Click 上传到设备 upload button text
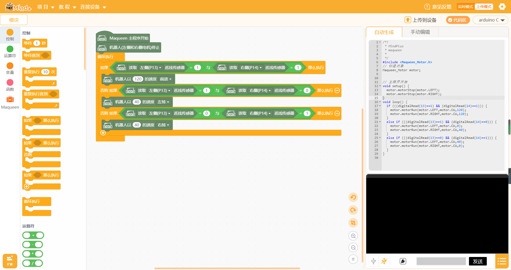Screen dimensions: 511x270 coord(425,20)
